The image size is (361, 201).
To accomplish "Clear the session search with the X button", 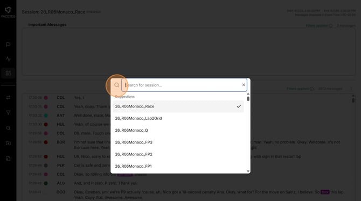I will 244,85.
